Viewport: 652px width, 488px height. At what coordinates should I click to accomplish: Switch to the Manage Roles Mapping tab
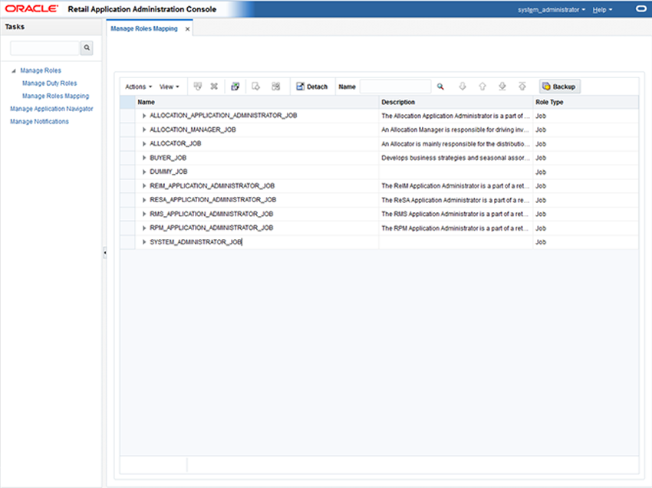[x=144, y=28]
